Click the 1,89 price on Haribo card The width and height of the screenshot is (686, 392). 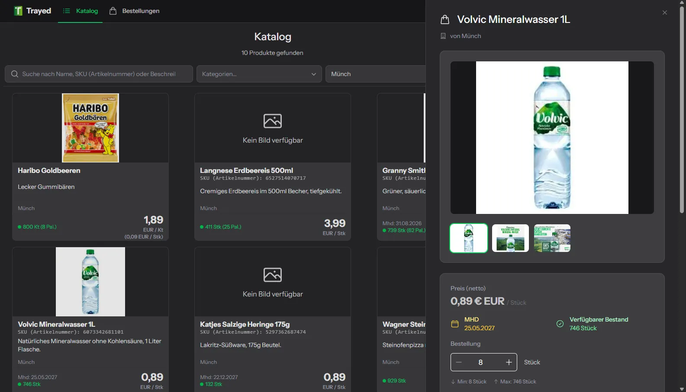(x=154, y=220)
